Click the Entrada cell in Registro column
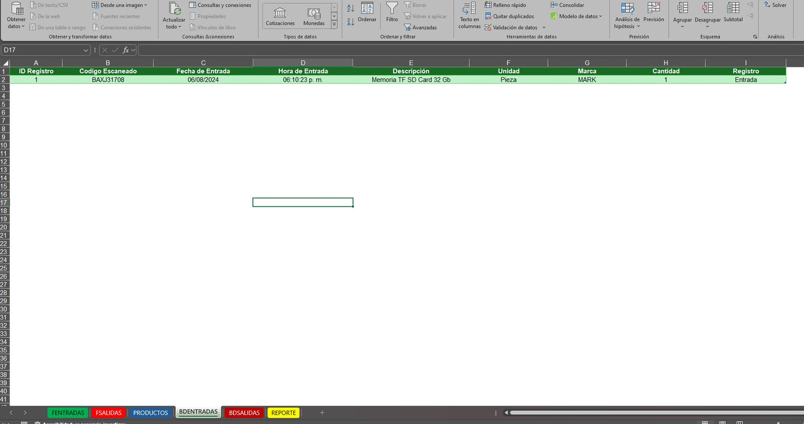This screenshot has height=424, width=804. 746,80
